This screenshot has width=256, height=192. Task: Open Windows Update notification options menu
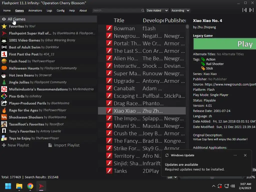pyautogui.click(x=235, y=155)
